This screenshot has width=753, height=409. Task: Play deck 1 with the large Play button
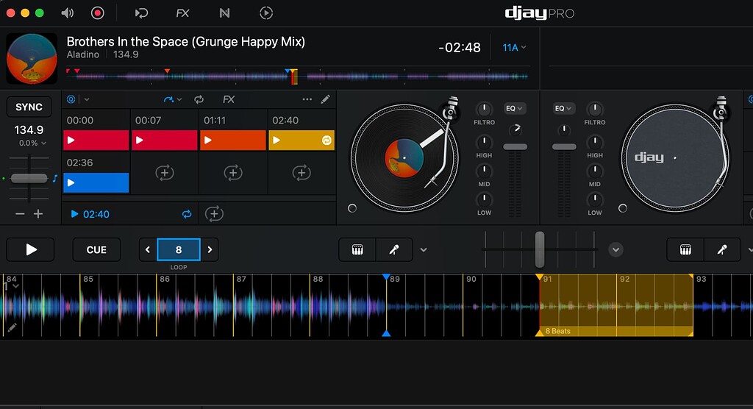pyautogui.click(x=30, y=249)
